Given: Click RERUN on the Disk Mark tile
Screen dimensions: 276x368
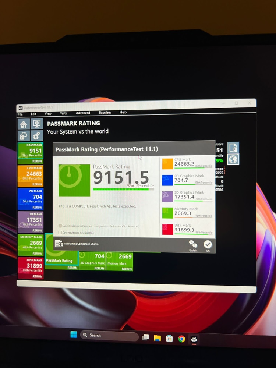Looking at the screenshot, I should (x=37, y=276).
